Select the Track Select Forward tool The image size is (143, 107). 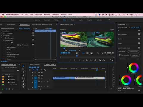tap(23, 69)
